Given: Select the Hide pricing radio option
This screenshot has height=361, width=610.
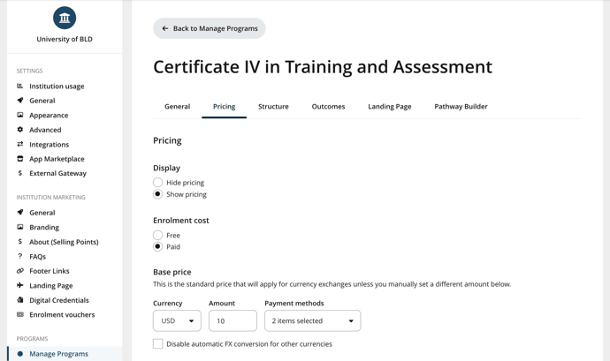Looking at the screenshot, I should pos(157,182).
